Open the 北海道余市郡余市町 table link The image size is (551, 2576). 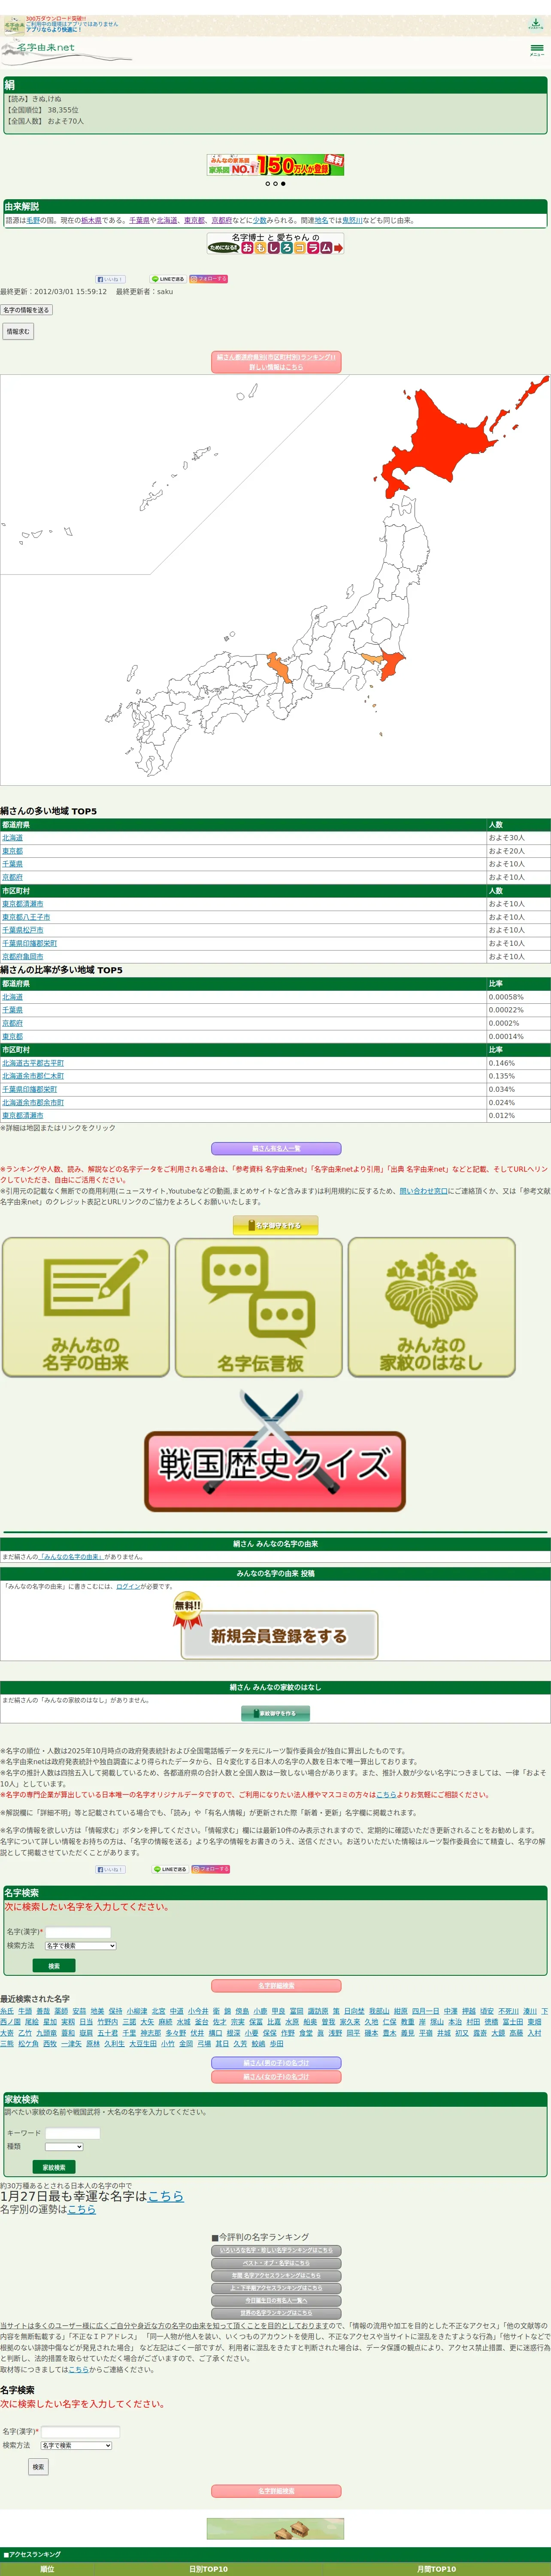point(33,1102)
